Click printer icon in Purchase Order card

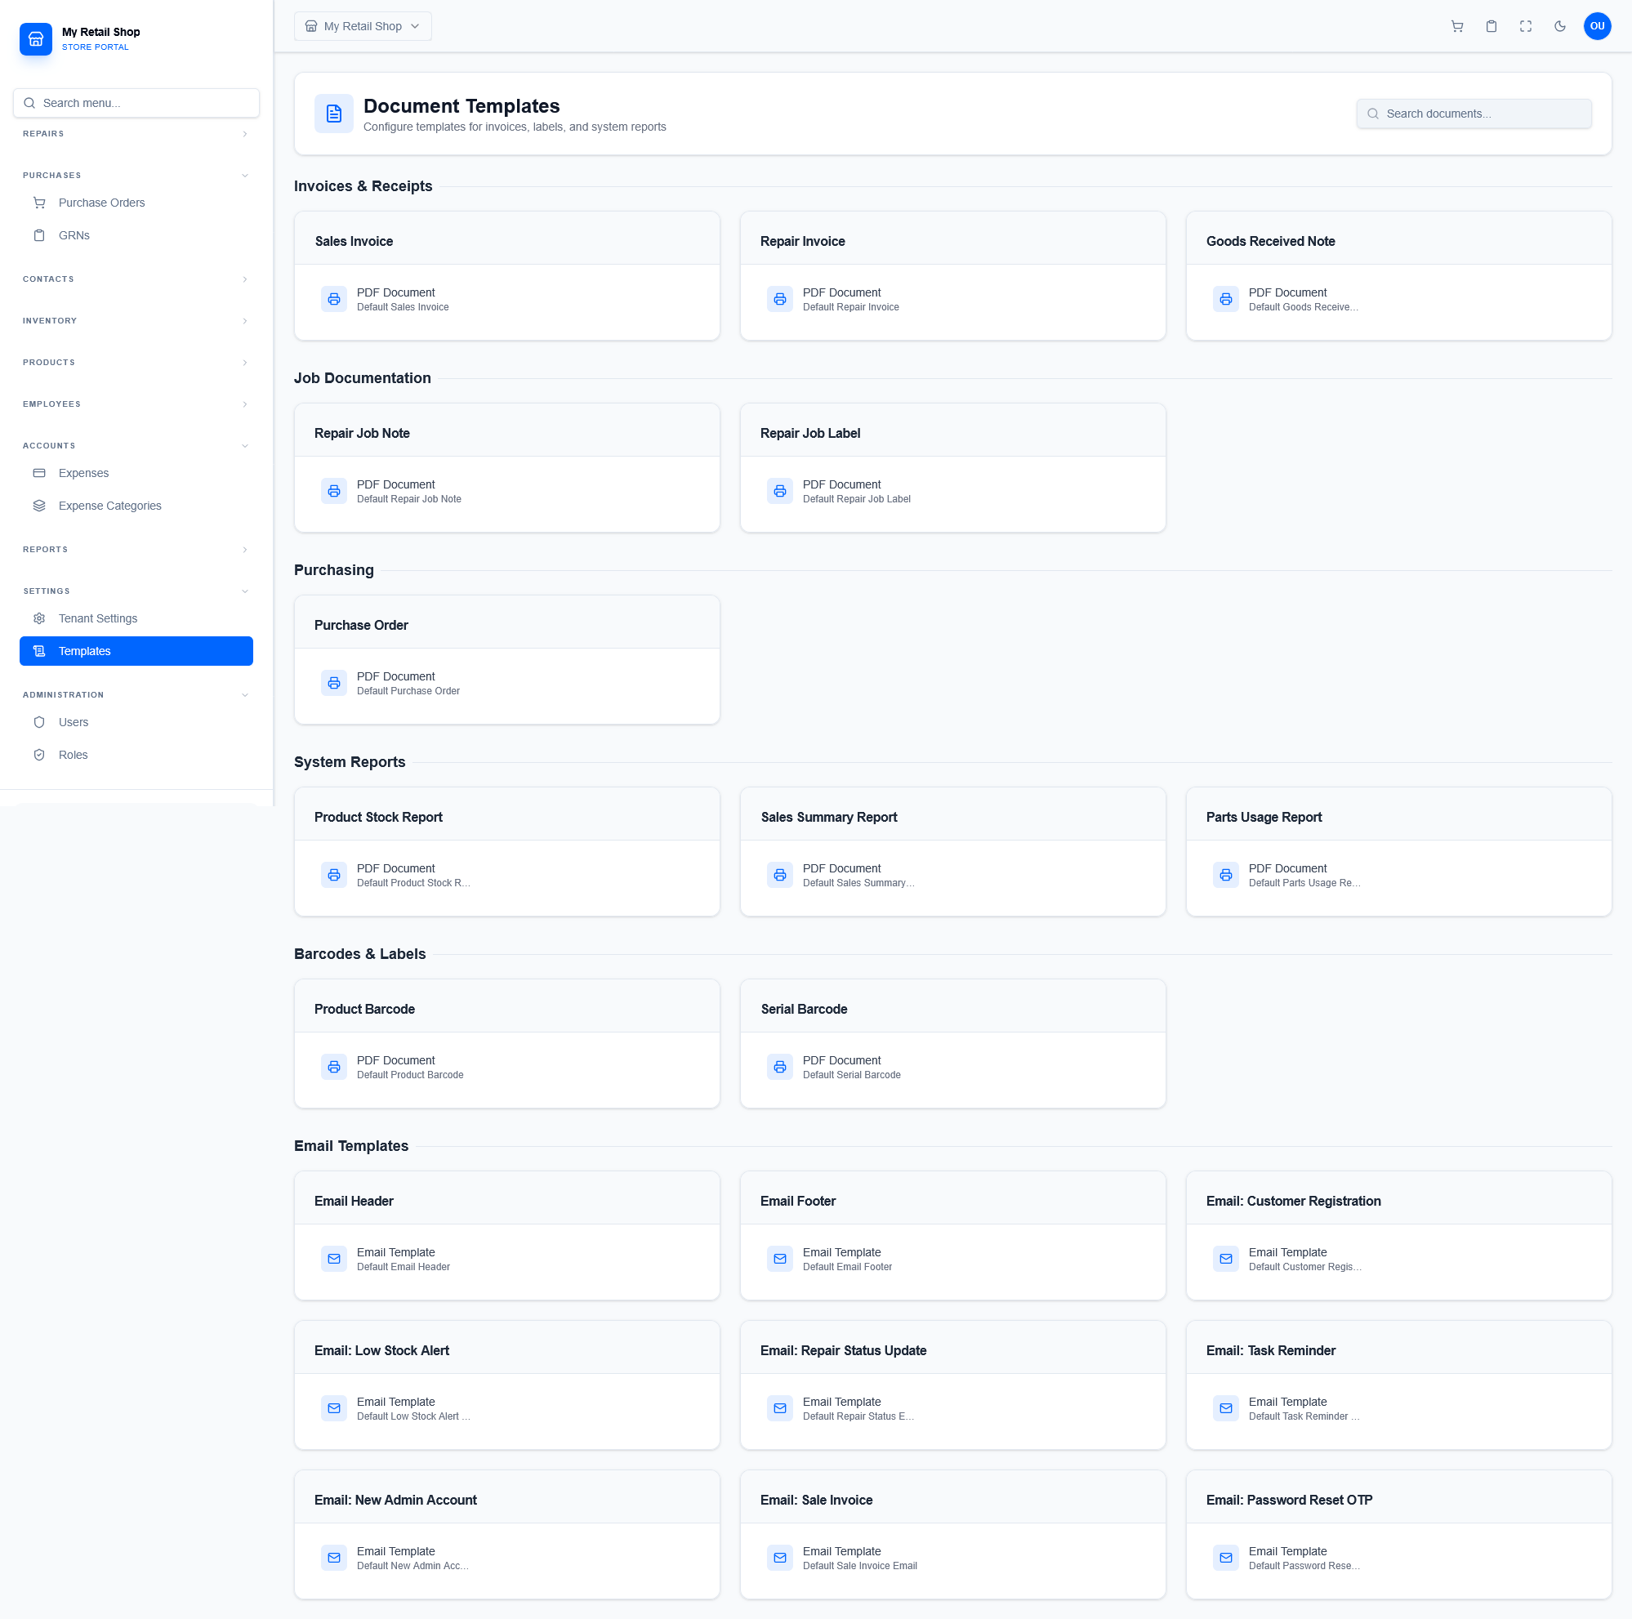tap(333, 682)
